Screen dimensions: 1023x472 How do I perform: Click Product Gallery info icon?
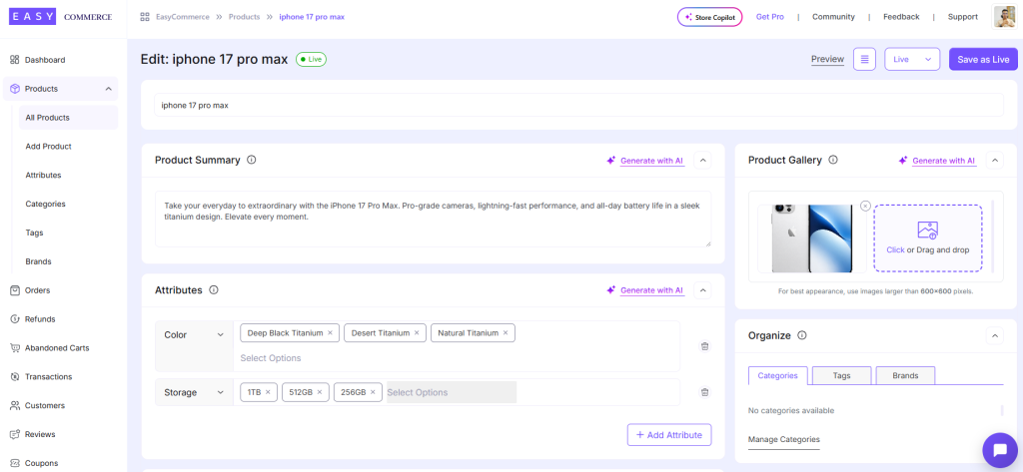833,160
